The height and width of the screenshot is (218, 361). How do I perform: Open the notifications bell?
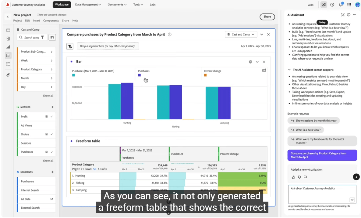341,5
